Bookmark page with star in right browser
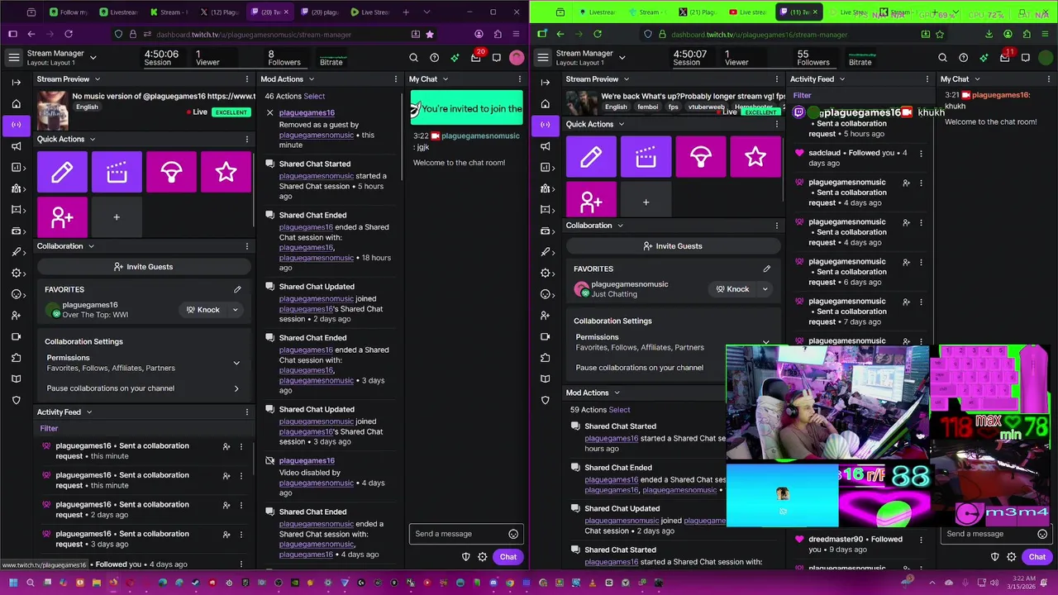 [940, 34]
